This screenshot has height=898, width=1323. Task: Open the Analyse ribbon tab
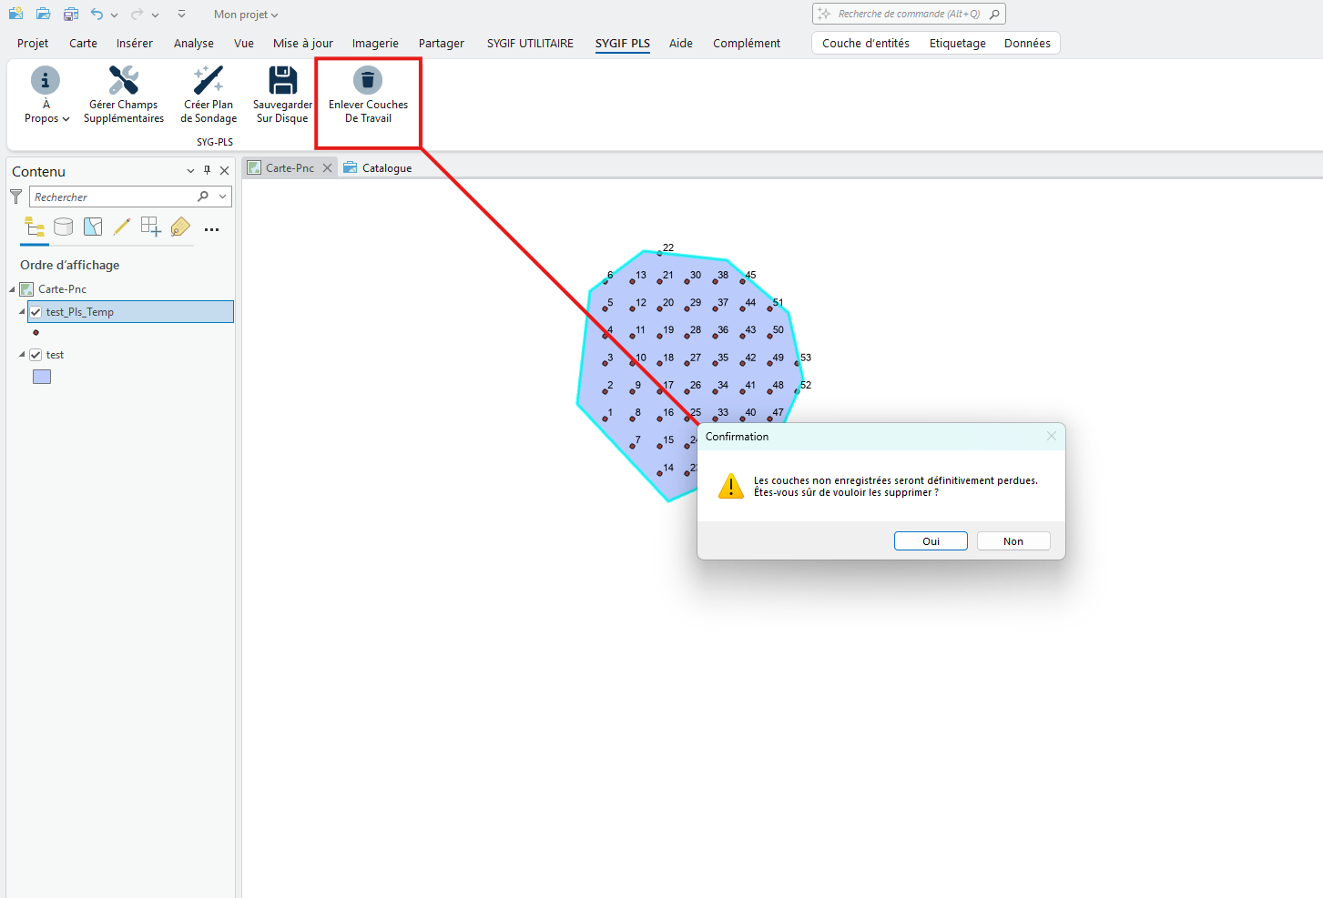193,43
